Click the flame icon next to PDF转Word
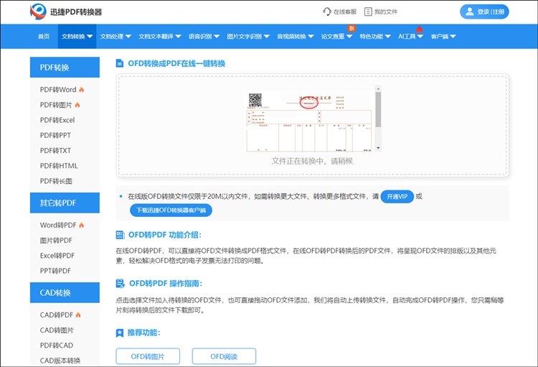The height and width of the screenshot is (367, 538). point(81,90)
